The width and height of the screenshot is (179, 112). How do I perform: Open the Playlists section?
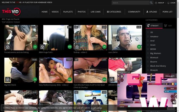pyautogui.click(x=68, y=12)
